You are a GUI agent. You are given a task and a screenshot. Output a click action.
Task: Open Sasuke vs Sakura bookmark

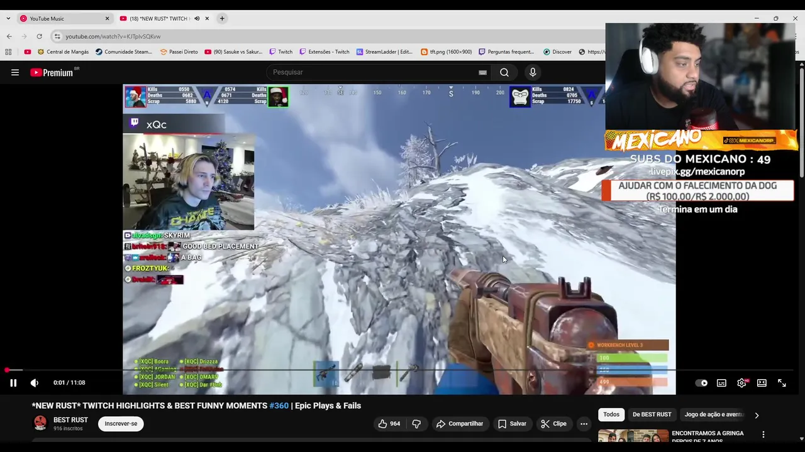coord(233,52)
